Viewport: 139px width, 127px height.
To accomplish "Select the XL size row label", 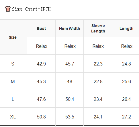I will (13, 117).
